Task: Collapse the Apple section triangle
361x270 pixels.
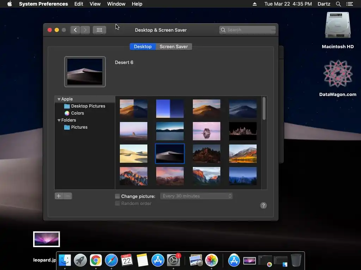Action: [x=59, y=99]
